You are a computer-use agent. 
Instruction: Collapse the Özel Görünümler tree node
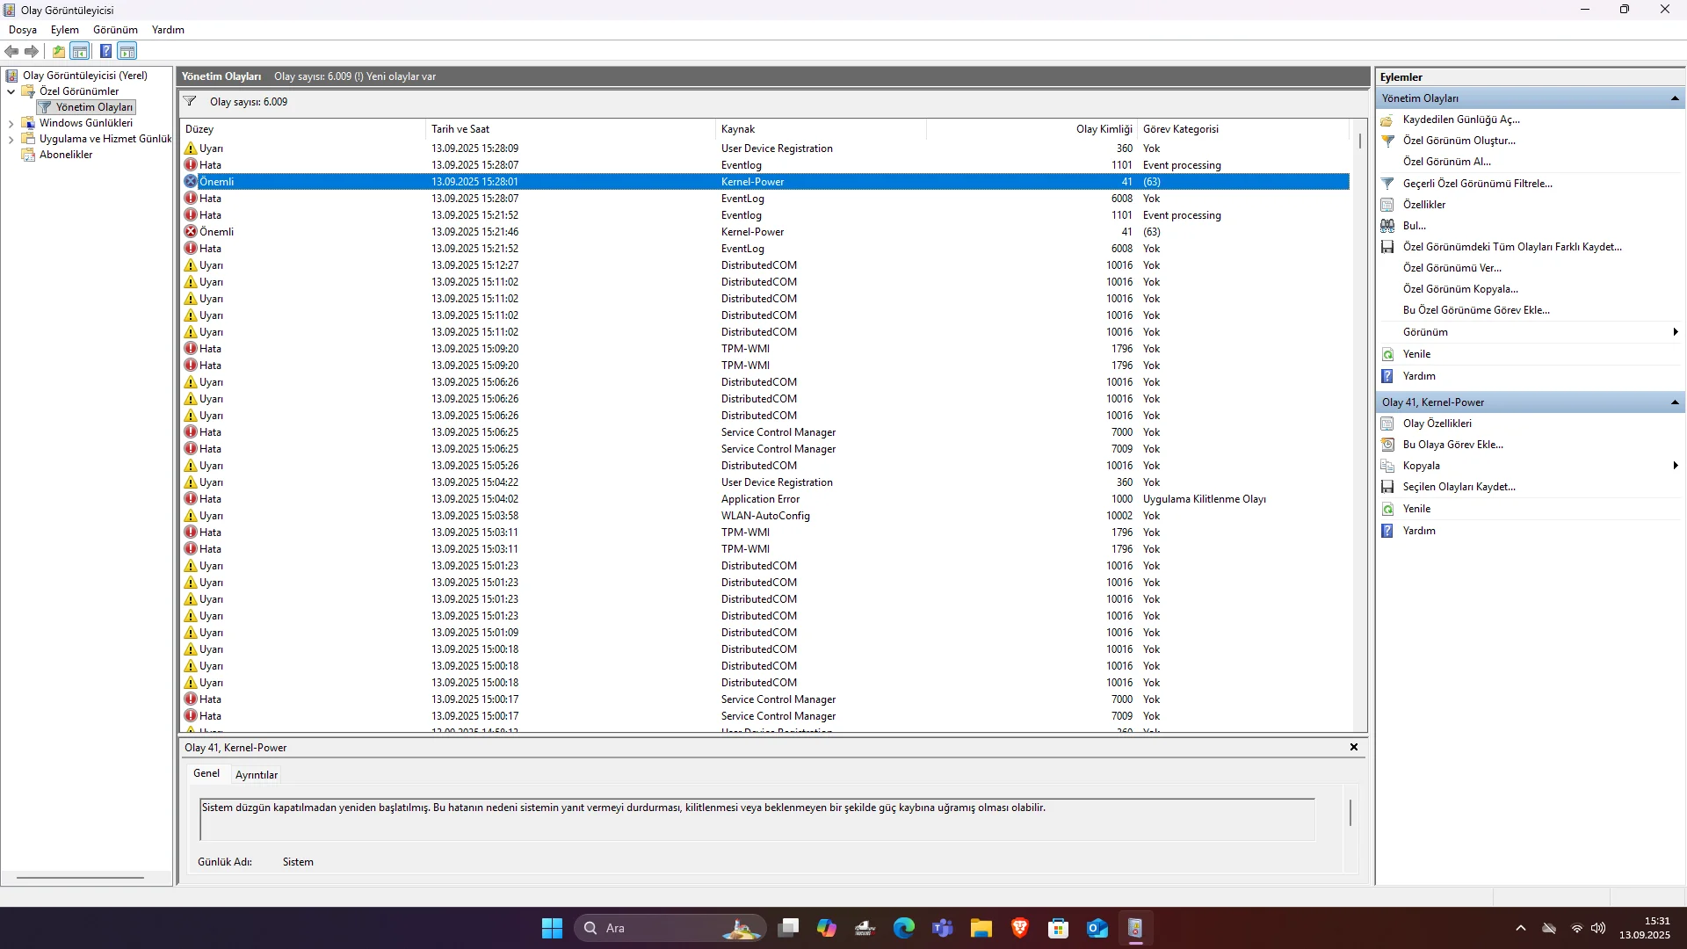11,91
